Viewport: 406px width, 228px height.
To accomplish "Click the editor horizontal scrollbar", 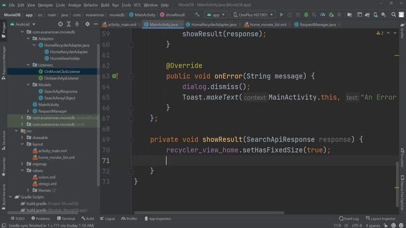I will pos(209,213).
